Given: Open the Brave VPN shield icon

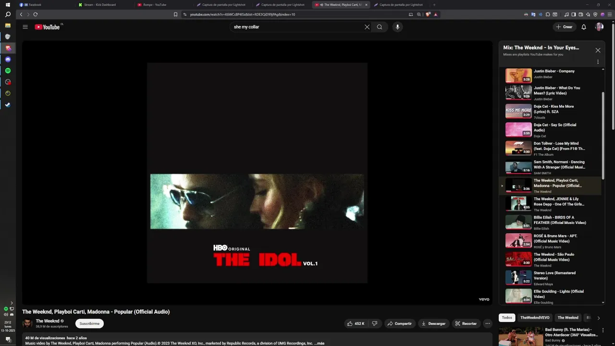Looking at the screenshot, I should coord(595,14).
